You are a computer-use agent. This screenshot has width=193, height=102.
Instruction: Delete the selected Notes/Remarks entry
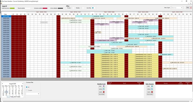pyautogui.click(x=150, y=92)
